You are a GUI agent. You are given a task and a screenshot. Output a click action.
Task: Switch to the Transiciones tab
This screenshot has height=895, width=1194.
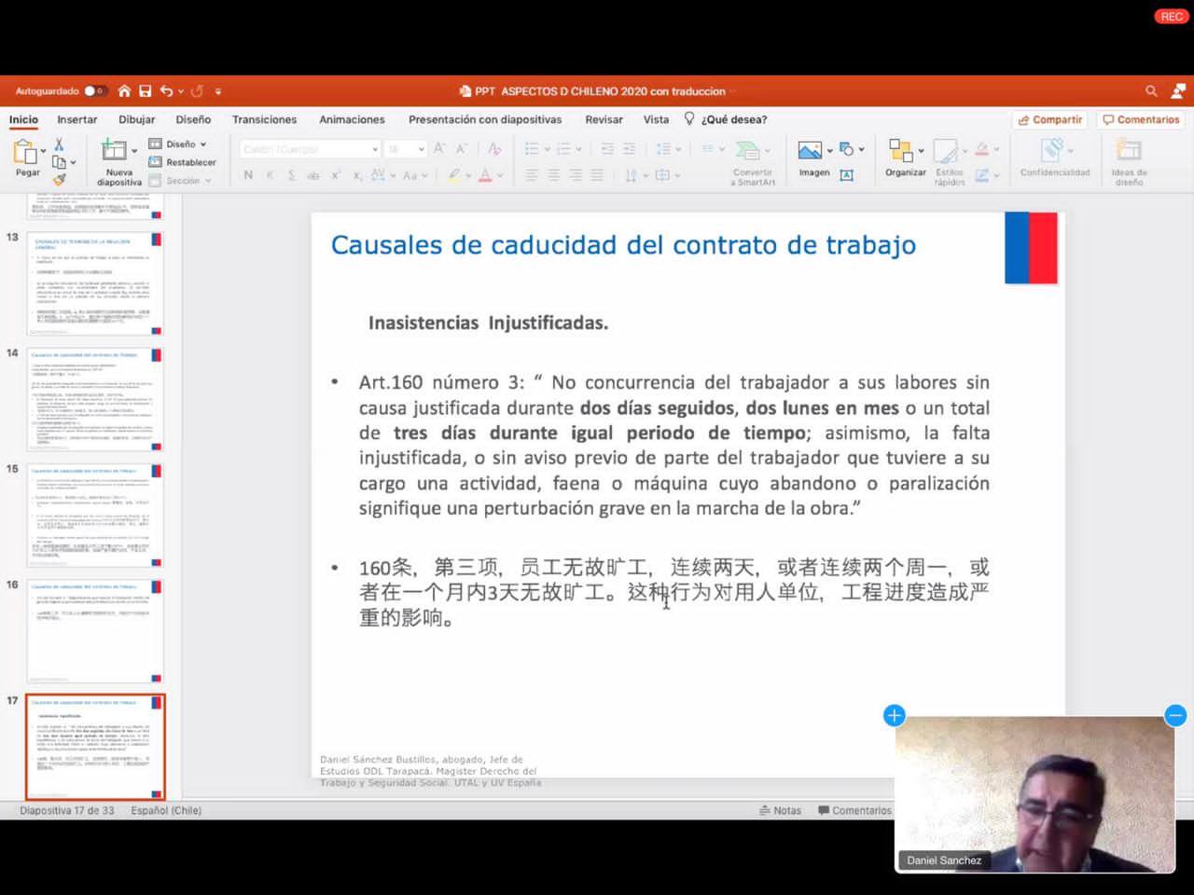264,119
